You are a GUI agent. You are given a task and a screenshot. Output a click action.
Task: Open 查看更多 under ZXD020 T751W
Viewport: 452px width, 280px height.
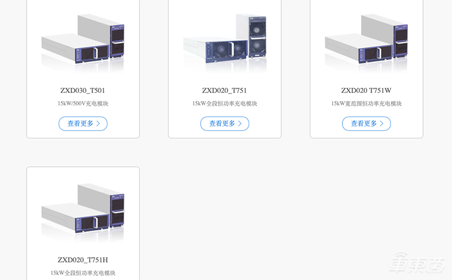tap(366, 123)
